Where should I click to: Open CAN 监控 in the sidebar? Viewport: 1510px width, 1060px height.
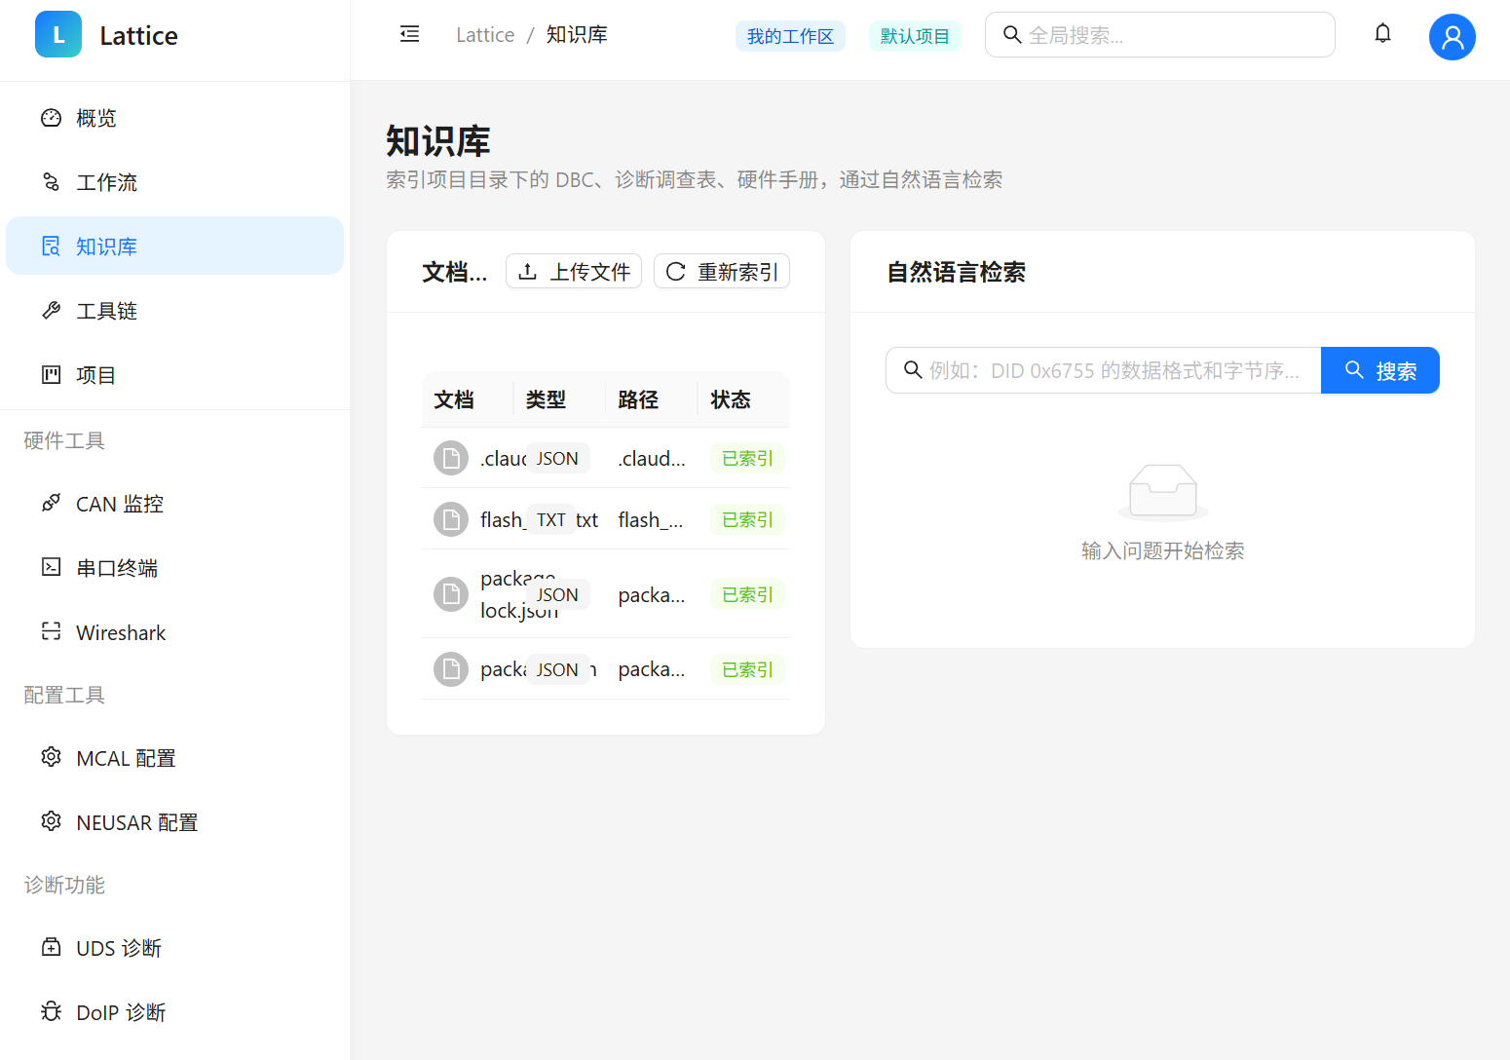tap(174, 504)
